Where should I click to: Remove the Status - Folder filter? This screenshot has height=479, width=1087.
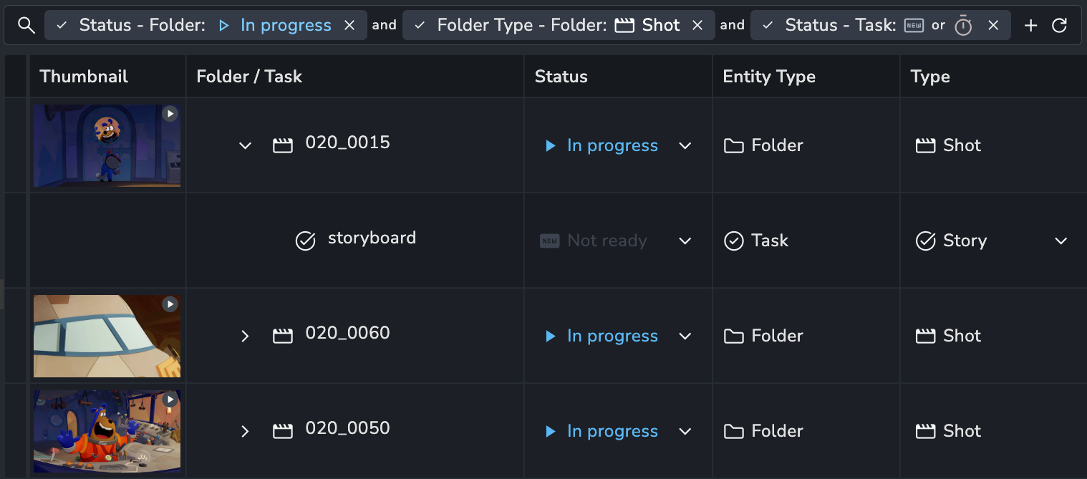[x=349, y=26]
